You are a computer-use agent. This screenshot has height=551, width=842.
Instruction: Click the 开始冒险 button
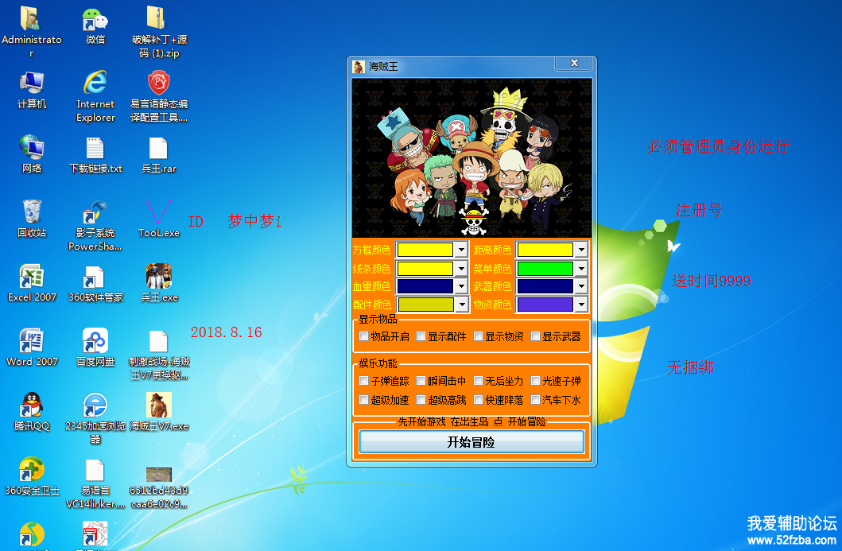(x=471, y=442)
